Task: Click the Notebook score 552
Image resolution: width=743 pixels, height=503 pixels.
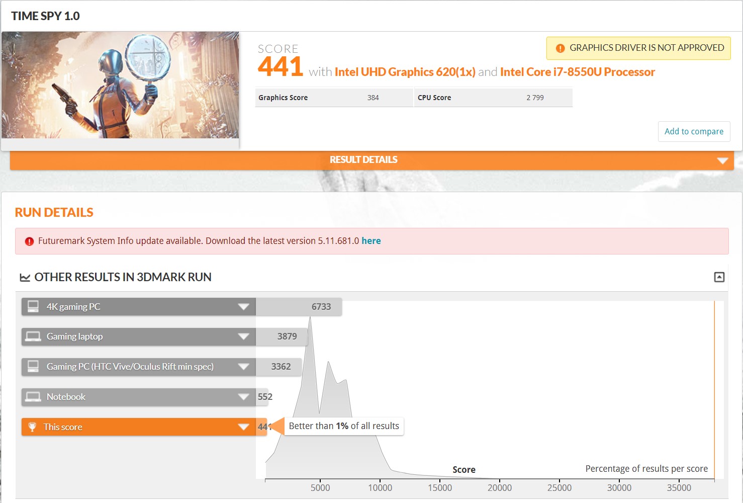Action: pyautogui.click(x=265, y=397)
